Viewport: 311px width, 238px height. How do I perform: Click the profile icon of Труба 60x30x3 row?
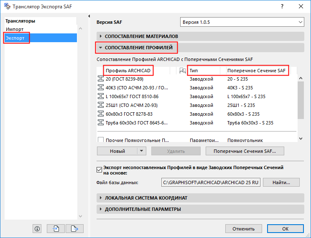[x=101, y=122]
